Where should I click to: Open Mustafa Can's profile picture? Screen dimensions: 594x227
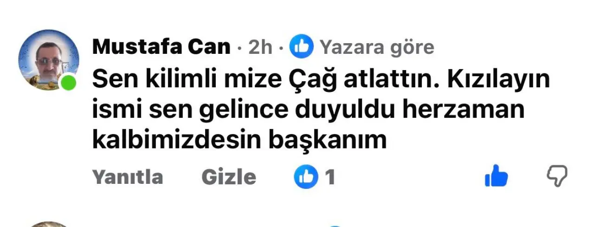click(x=49, y=60)
